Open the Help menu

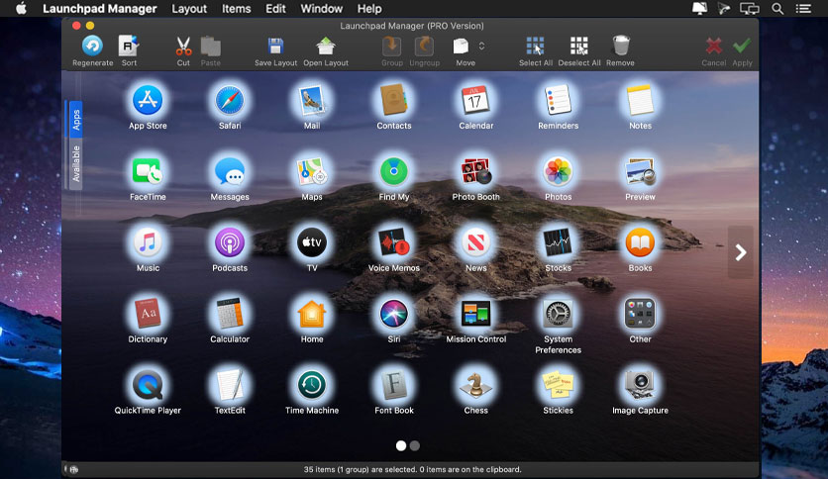click(x=369, y=9)
